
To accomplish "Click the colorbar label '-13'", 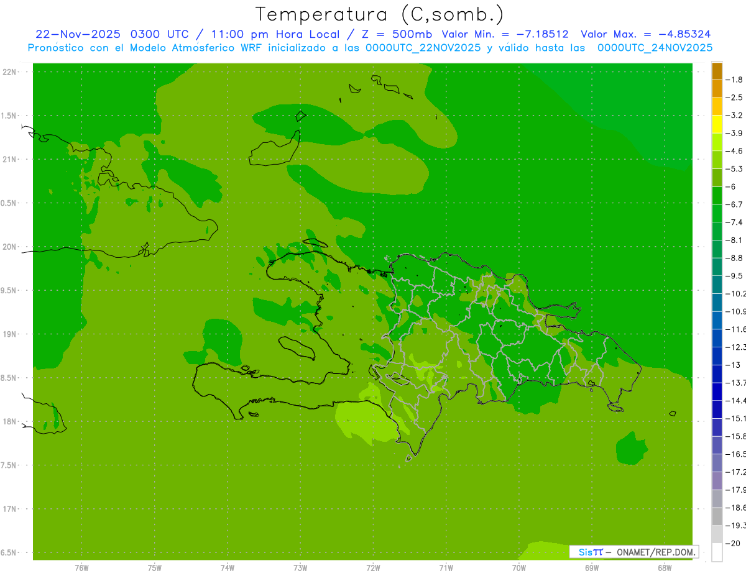I will click(x=733, y=365).
